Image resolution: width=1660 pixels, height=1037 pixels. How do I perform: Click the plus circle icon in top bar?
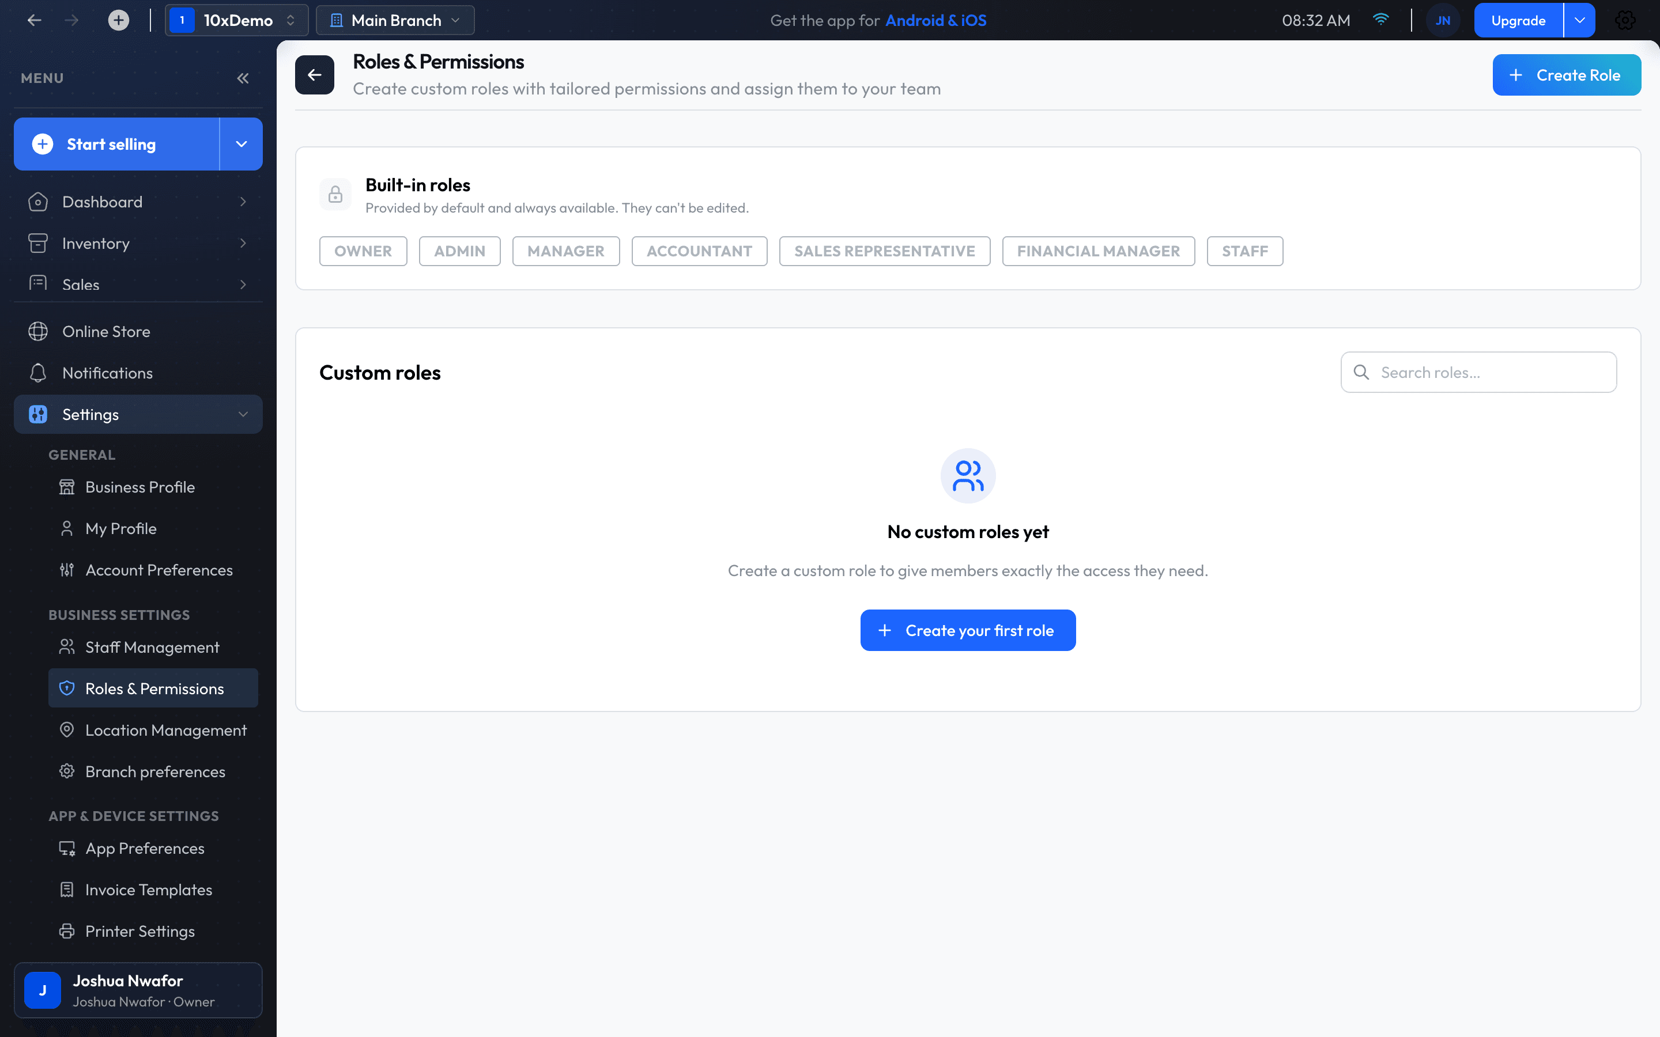tap(119, 21)
